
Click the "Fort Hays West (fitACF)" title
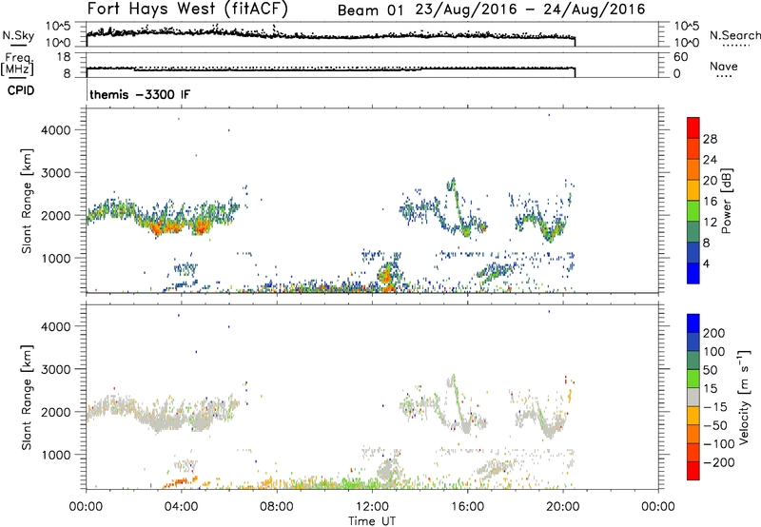[187, 9]
